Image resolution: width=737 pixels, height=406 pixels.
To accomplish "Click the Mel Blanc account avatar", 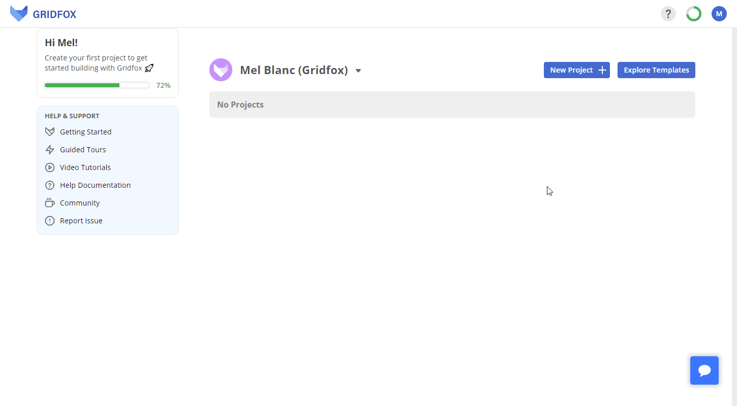I will [x=221, y=70].
